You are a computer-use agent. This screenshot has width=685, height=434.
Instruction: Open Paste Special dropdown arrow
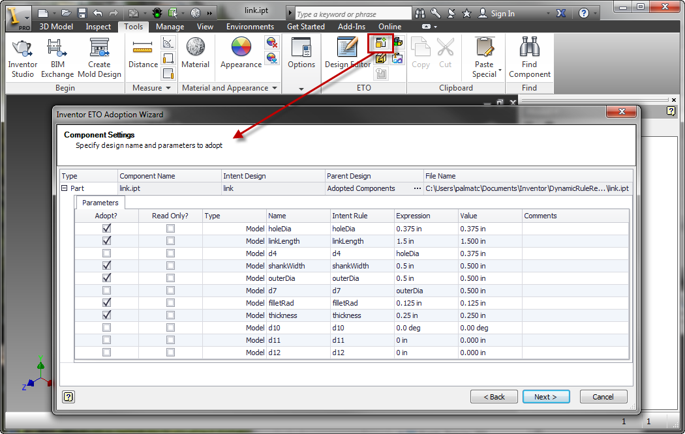point(500,70)
